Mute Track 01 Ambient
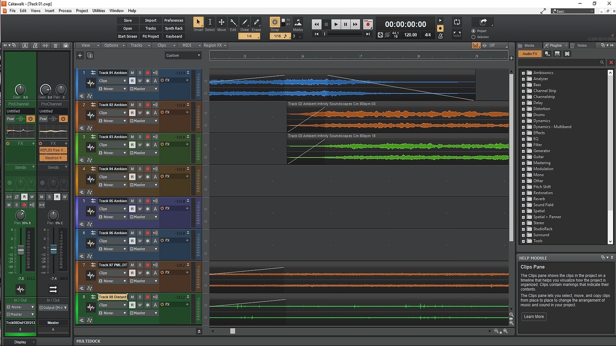This screenshot has height=346, width=616. click(132, 73)
